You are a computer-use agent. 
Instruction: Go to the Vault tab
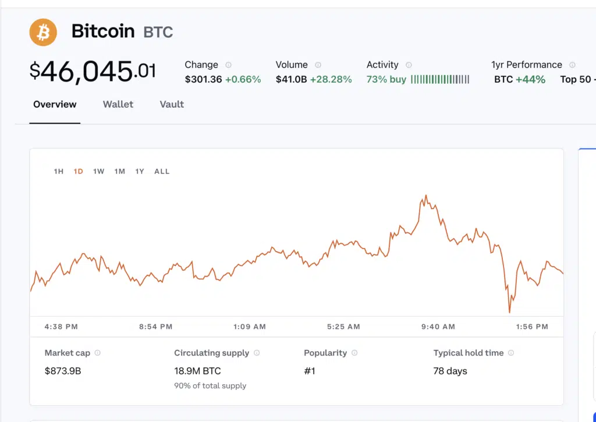point(172,105)
